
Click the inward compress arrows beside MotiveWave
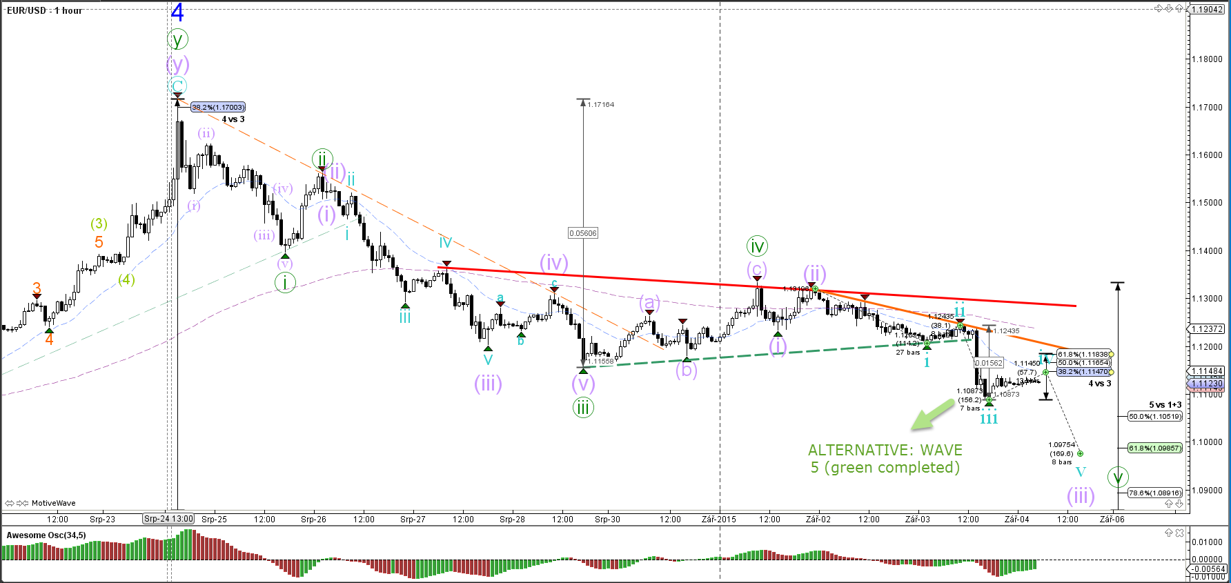[x=22, y=503]
